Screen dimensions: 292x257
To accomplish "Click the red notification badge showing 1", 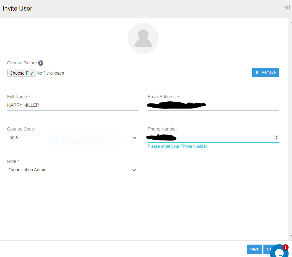I will point(285,247).
